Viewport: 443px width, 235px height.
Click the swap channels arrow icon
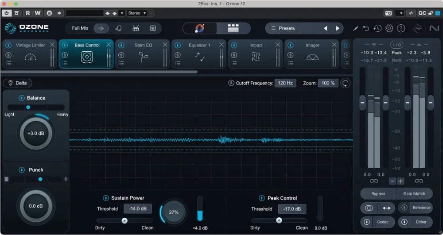[x=386, y=208]
